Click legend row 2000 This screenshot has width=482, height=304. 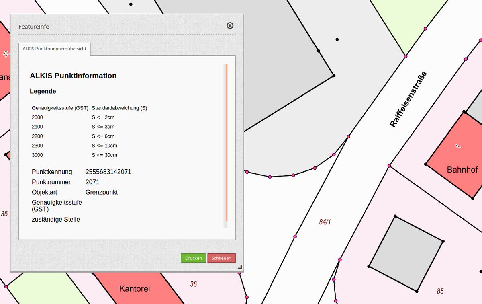[x=90, y=117]
